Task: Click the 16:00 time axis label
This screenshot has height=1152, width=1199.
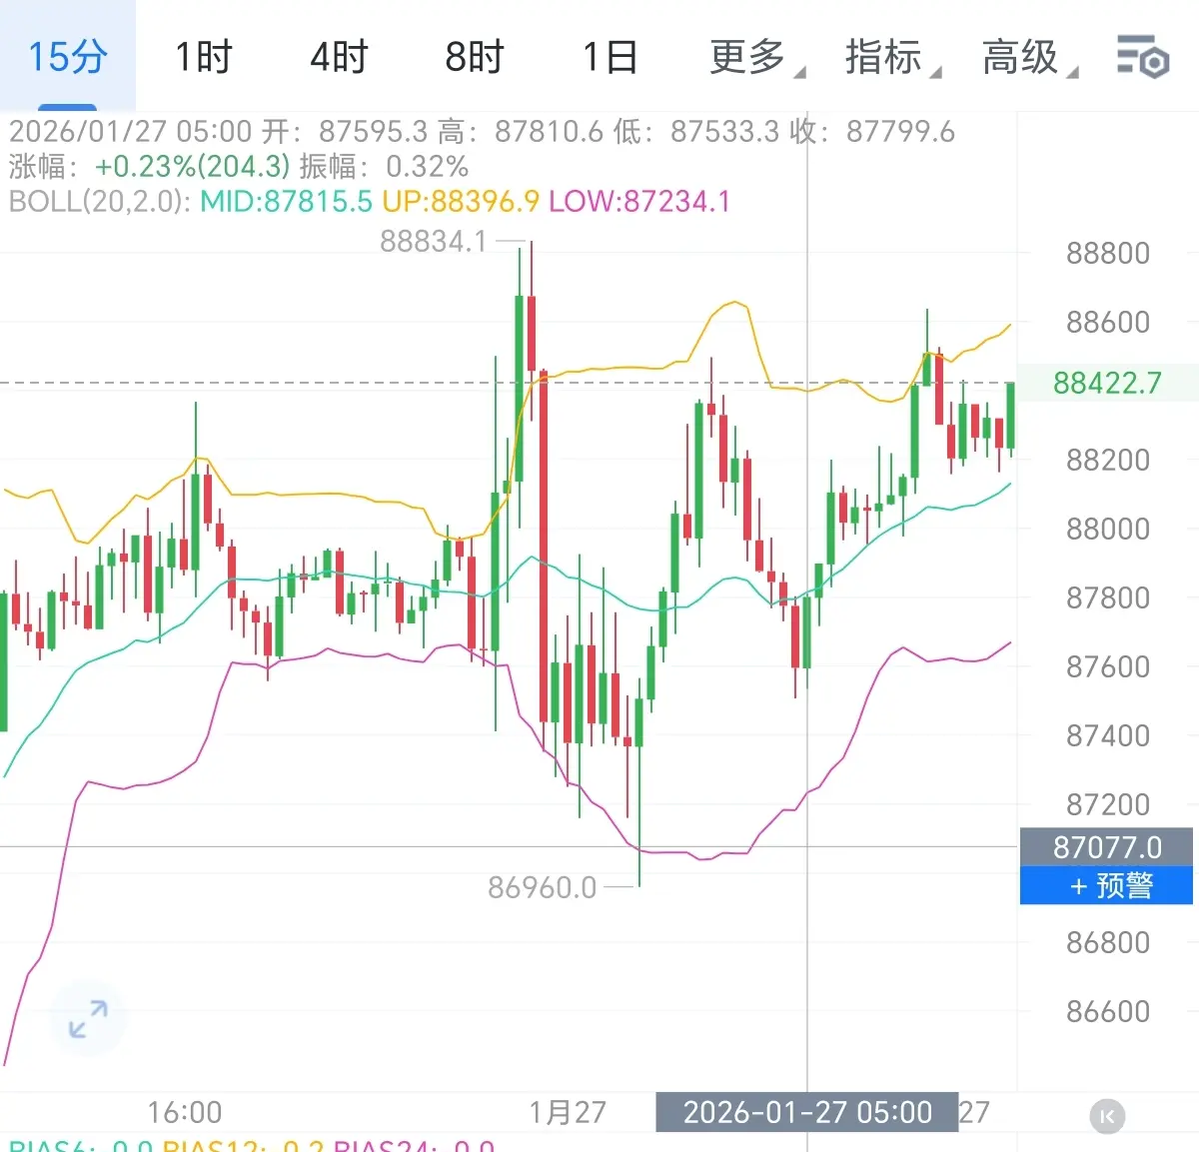Action: click(185, 1112)
